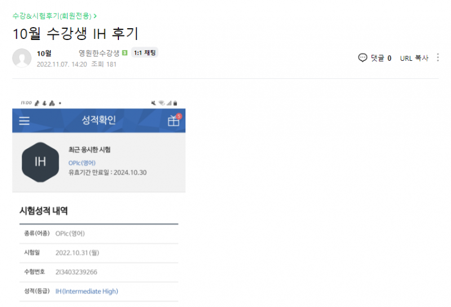Tap the hamburger menu in the 성적확인 header
This screenshot has height=307, width=451.
(24, 121)
